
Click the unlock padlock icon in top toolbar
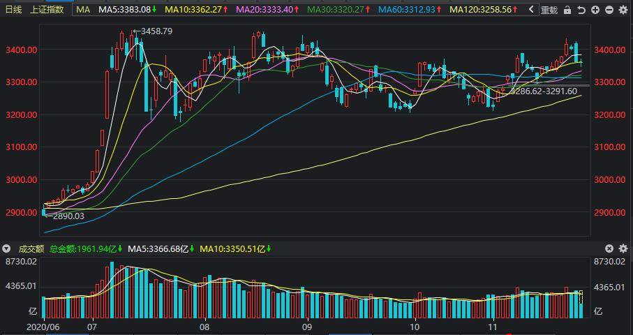tap(567, 10)
